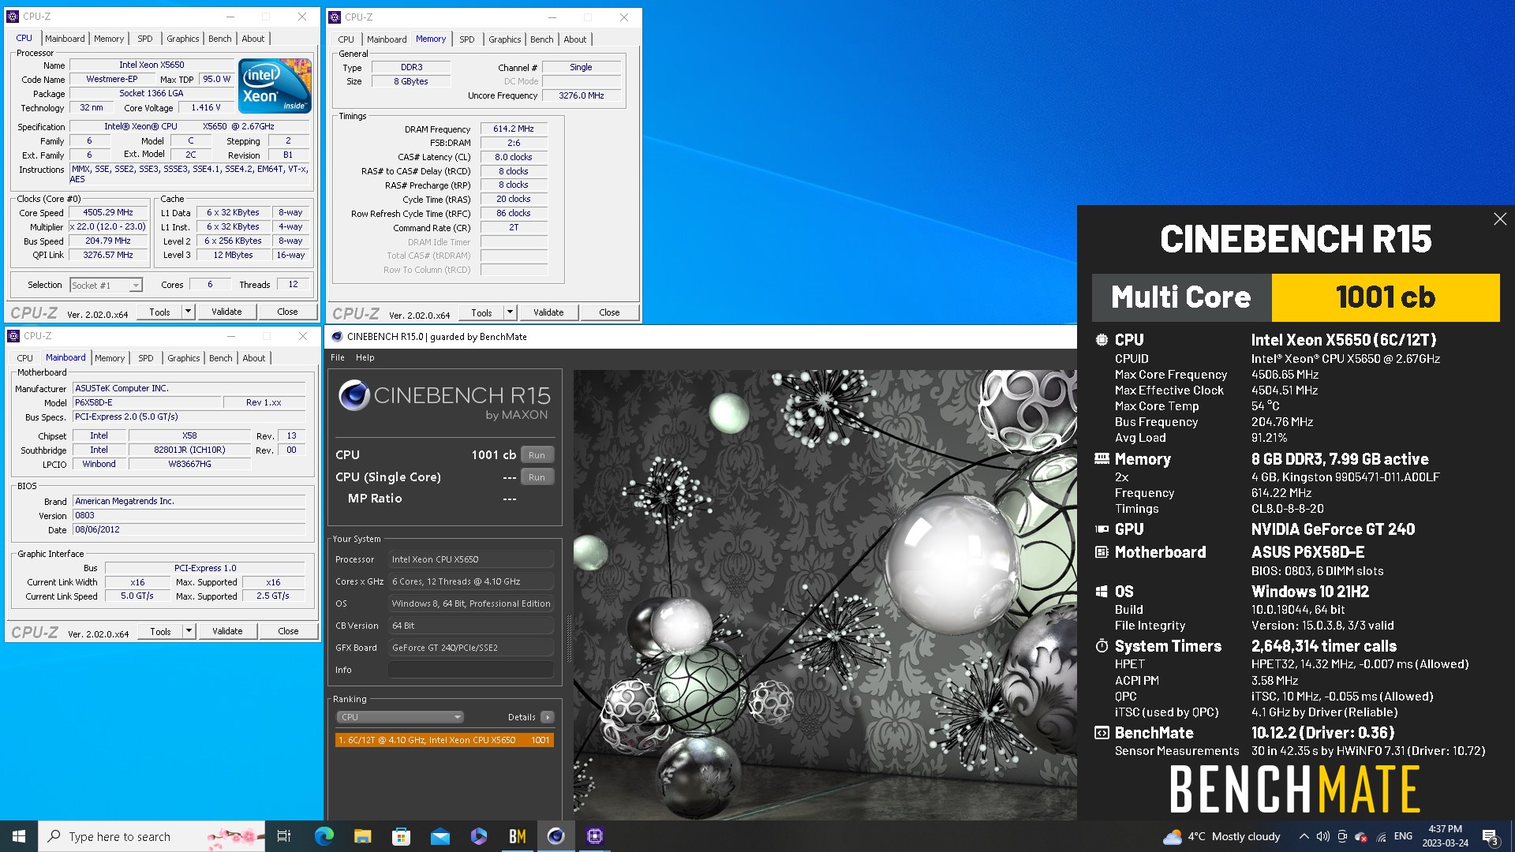1515x852 pixels.
Task: Click the OS Windows icon in BenchMate panel
Action: (x=1102, y=592)
